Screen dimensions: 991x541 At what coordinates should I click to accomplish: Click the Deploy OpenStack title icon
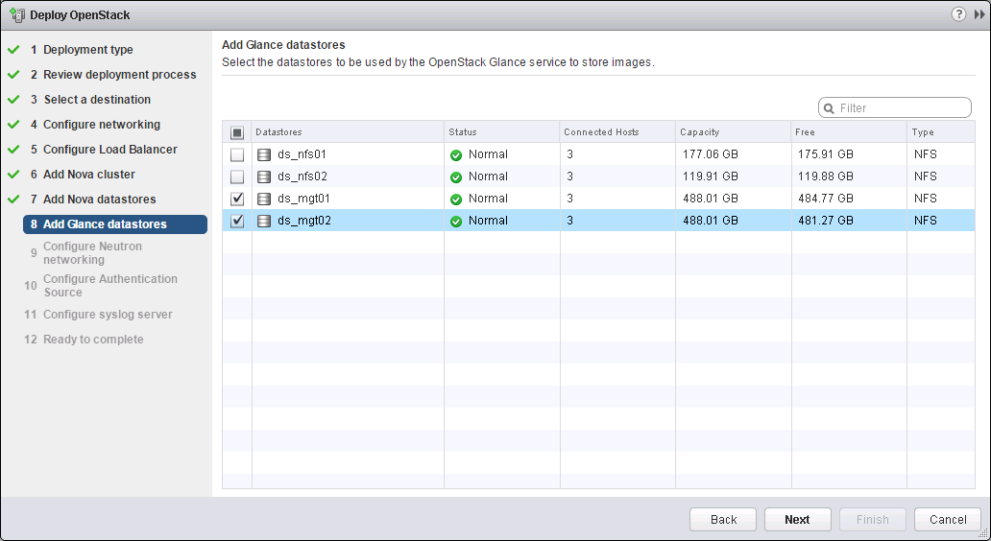[x=16, y=15]
